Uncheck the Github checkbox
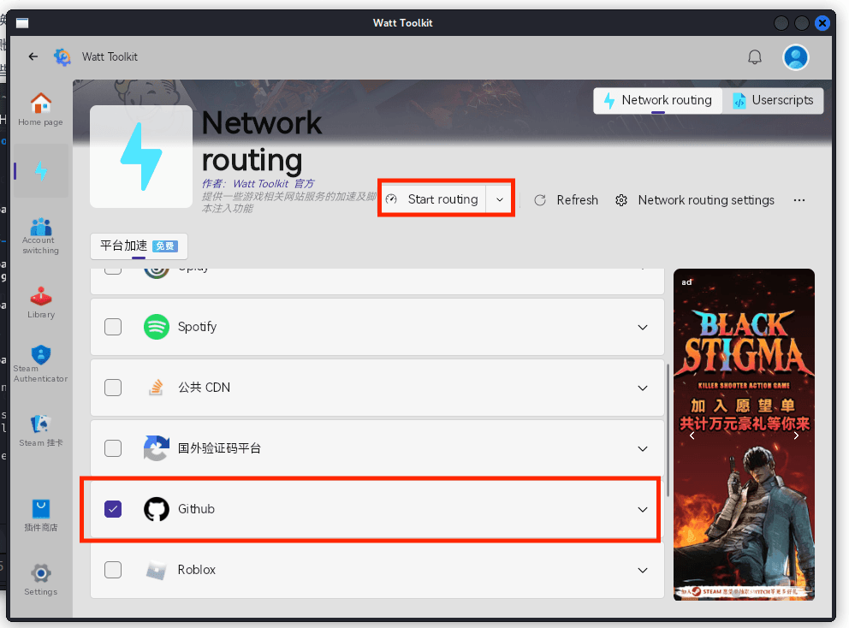 [113, 509]
